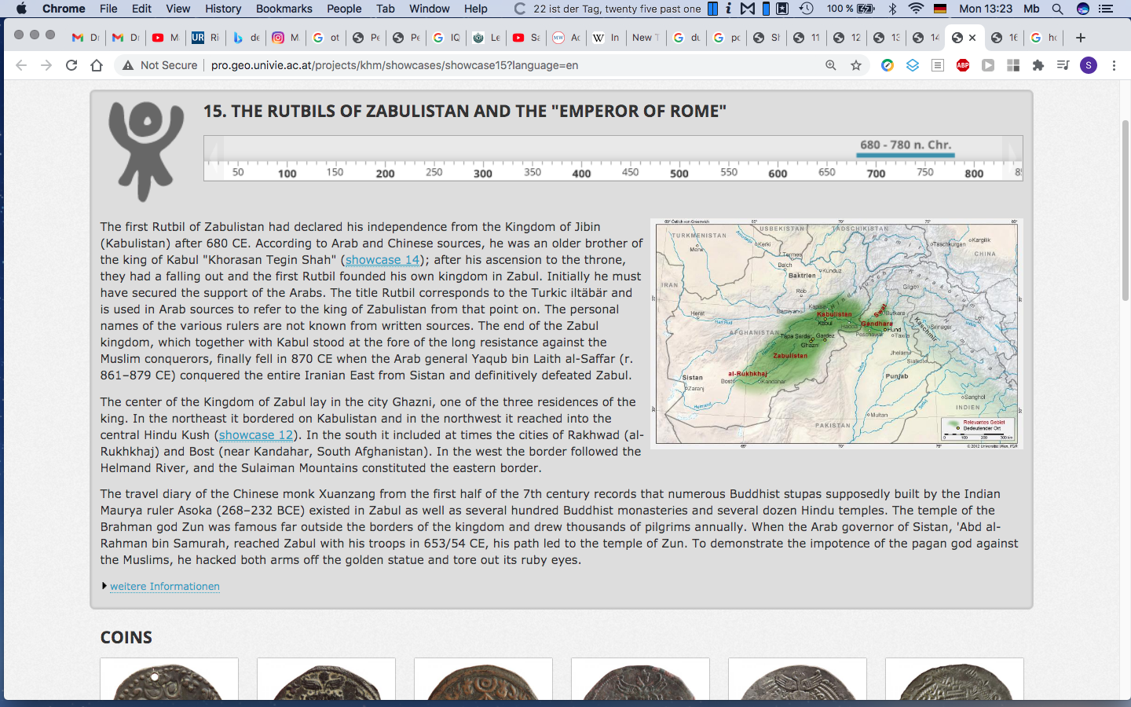Switch to the first Gmail tab
1131x707 pixels.
[86, 37]
